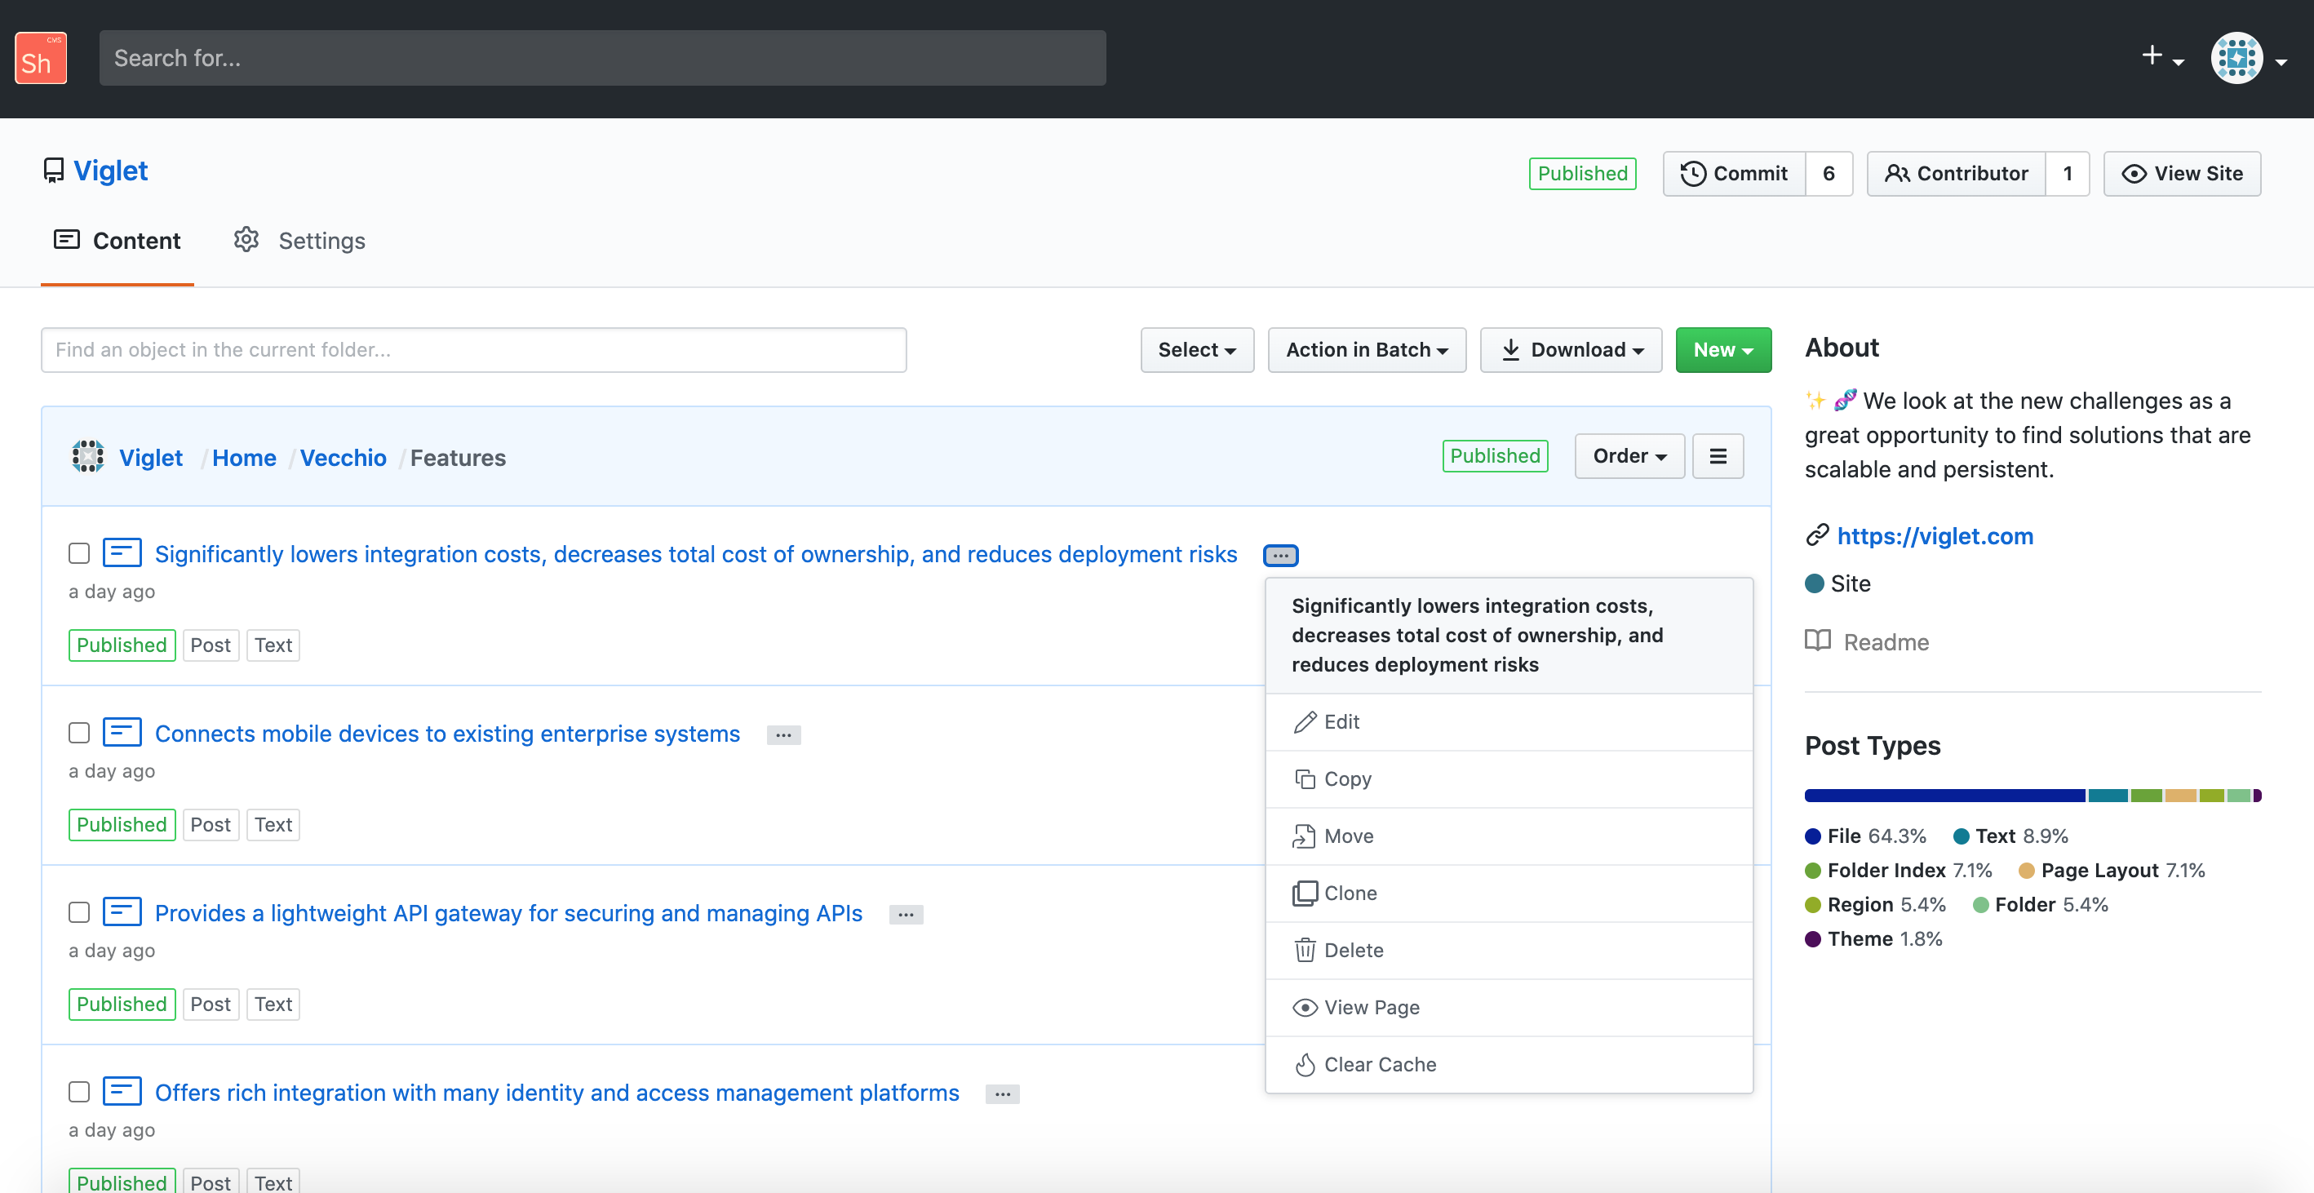
Task: Click the Readme book icon
Action: tap(1817, 641)
